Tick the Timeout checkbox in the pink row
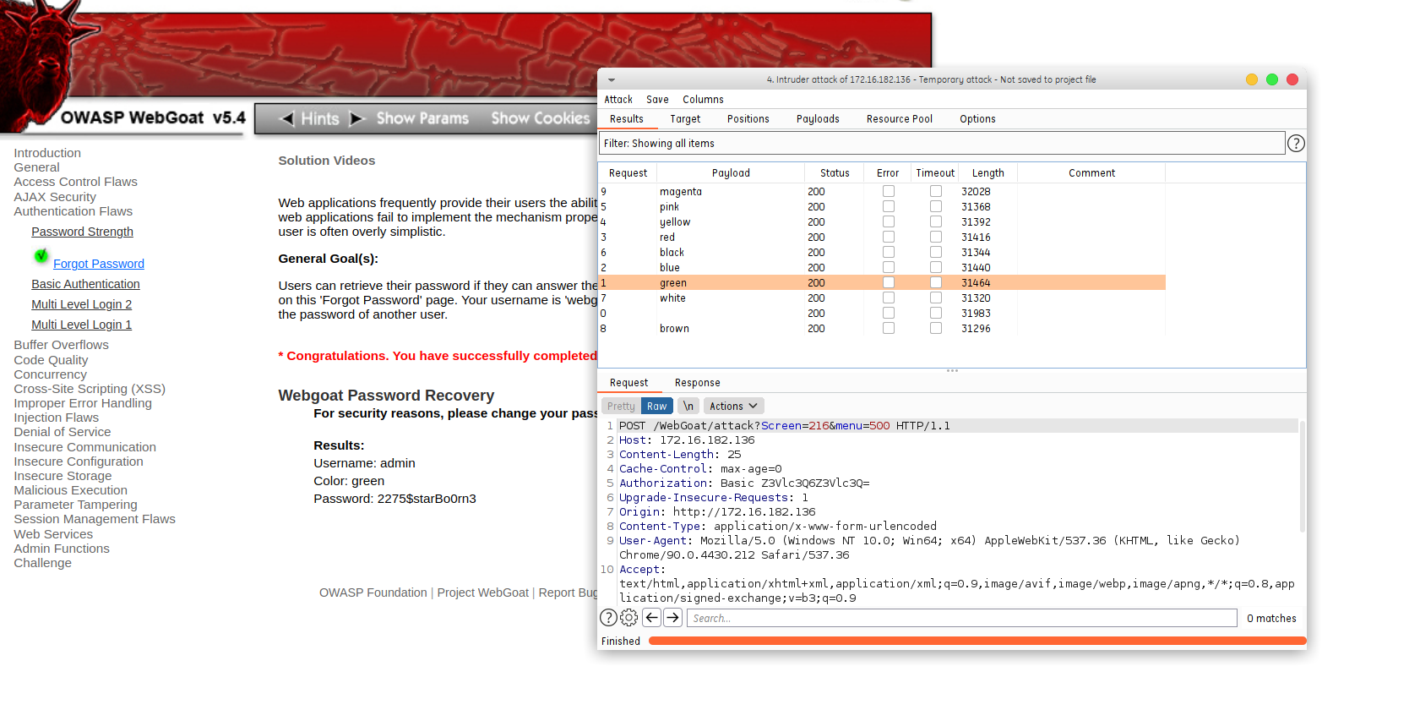This screenshot has height=710, width=1420. point(936,207)
